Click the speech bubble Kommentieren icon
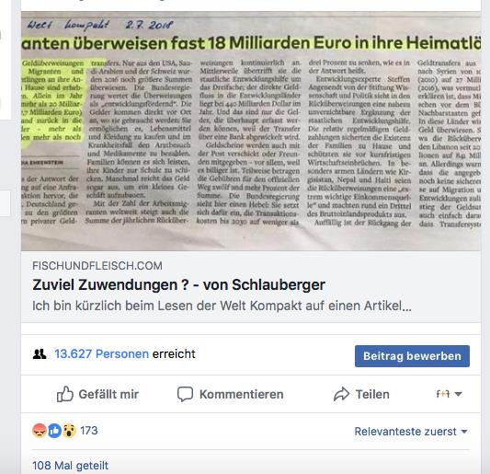This screenshot has height=474, width=490. point(185,394)
